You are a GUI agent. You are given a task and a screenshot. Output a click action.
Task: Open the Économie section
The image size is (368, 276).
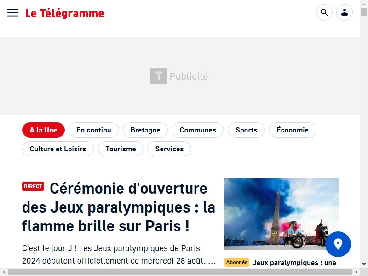pyautogui.click(x=293, y=130)
